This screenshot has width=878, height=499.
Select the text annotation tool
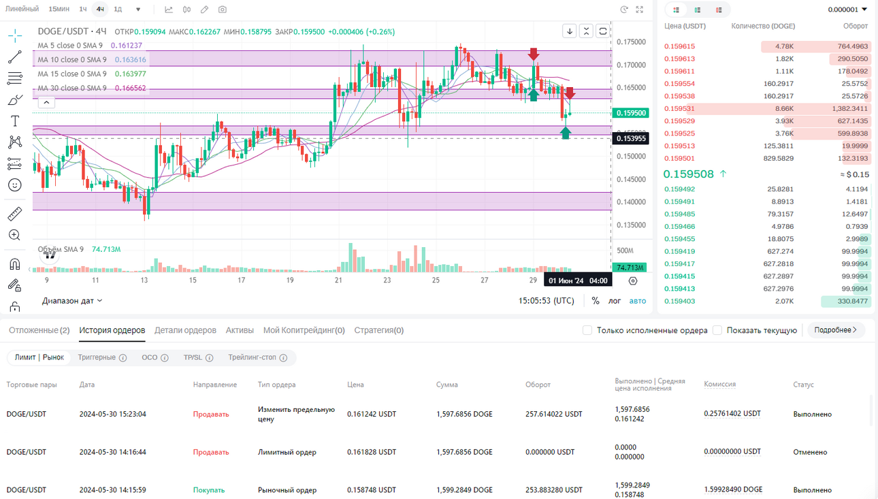click(14, 121)
